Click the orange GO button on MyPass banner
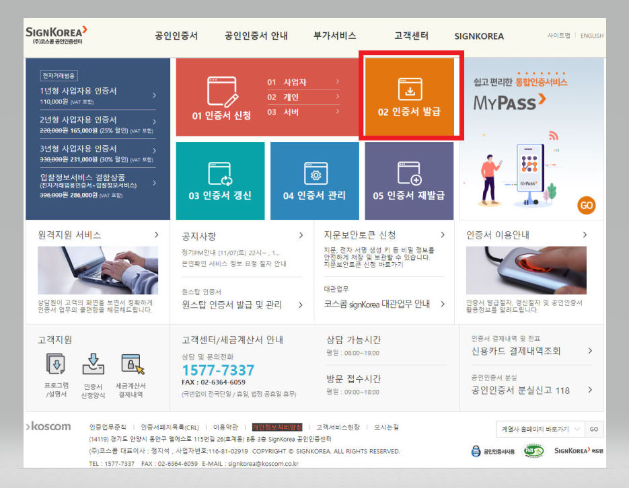This screenshot has height=488, width=629. click(x=586, y=206)
